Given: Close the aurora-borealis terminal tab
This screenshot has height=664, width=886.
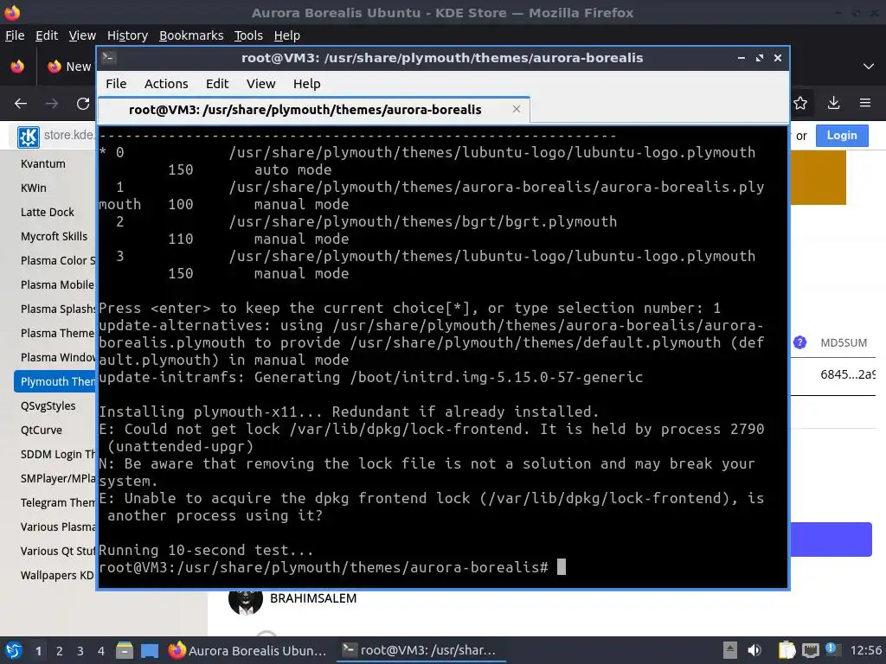Looking at the screenshot, I should pos(517,109).
